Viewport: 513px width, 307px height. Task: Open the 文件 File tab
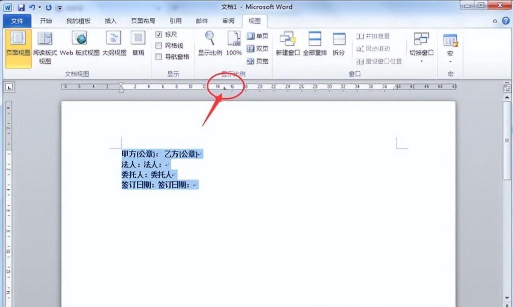coord(17,21)
